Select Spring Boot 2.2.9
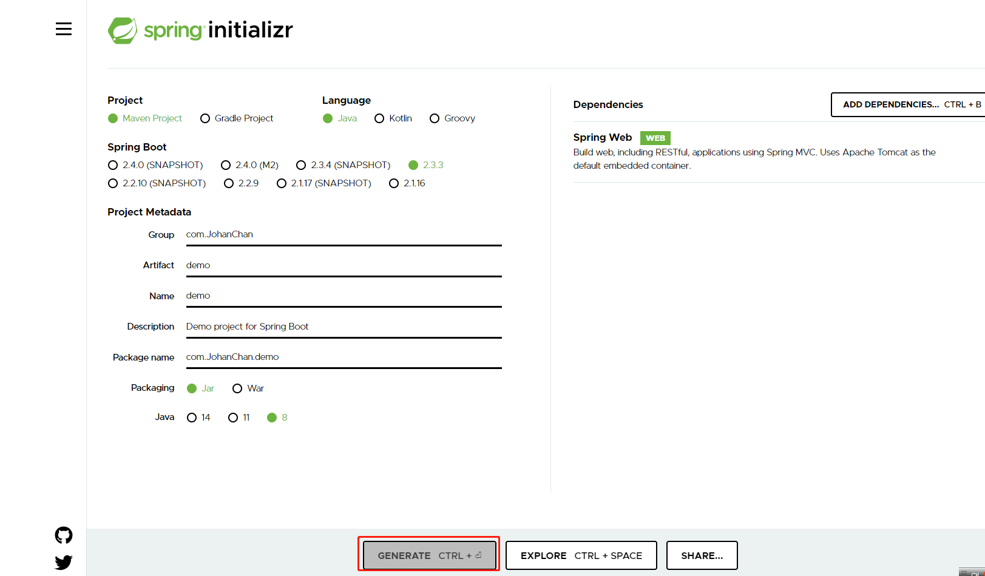Viewport: 985px width, 576px height. pyautogui.click(x=241, y=183)
